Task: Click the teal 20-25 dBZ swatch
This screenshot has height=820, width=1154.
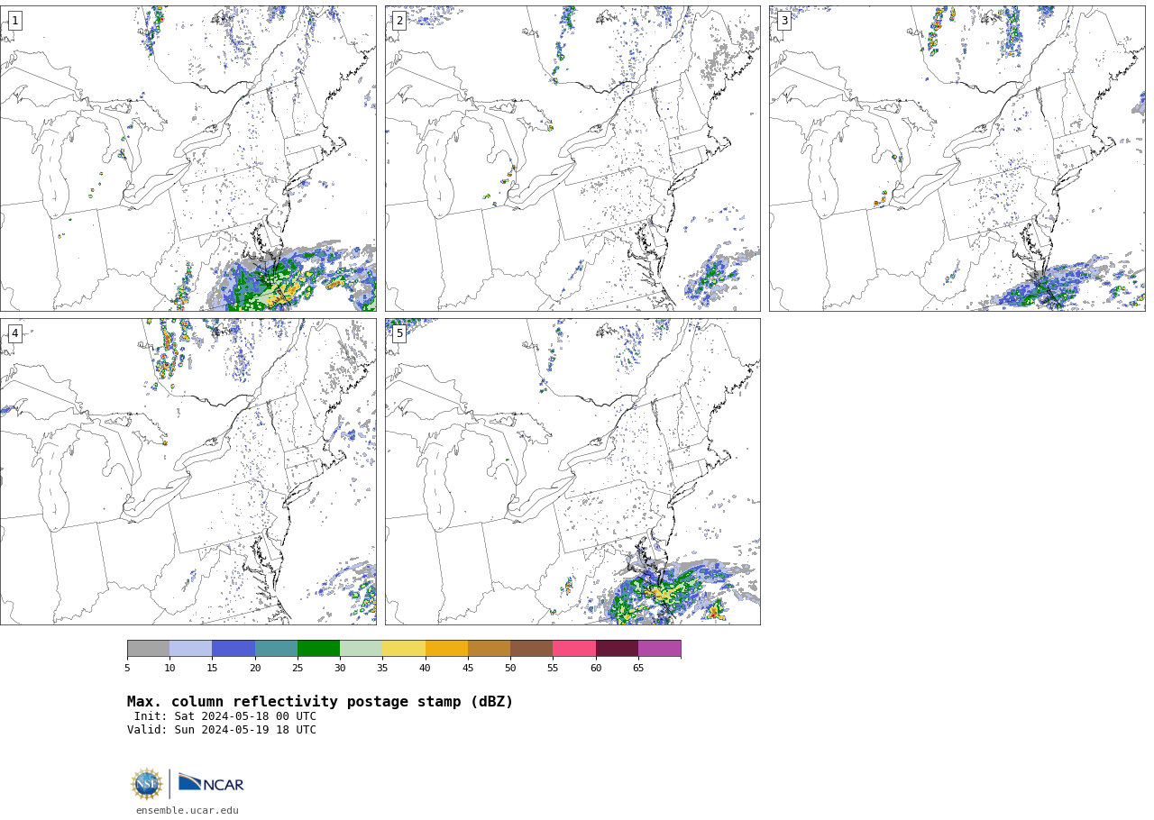Action: (x=276, y=649)
